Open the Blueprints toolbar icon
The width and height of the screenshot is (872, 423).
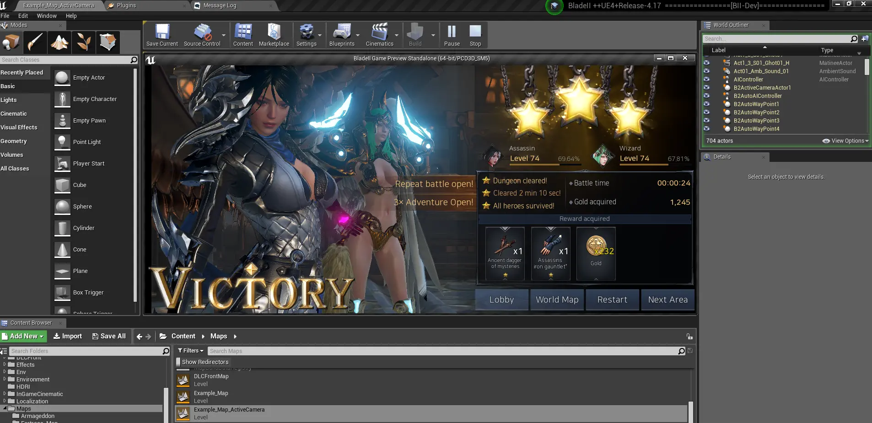342,35
